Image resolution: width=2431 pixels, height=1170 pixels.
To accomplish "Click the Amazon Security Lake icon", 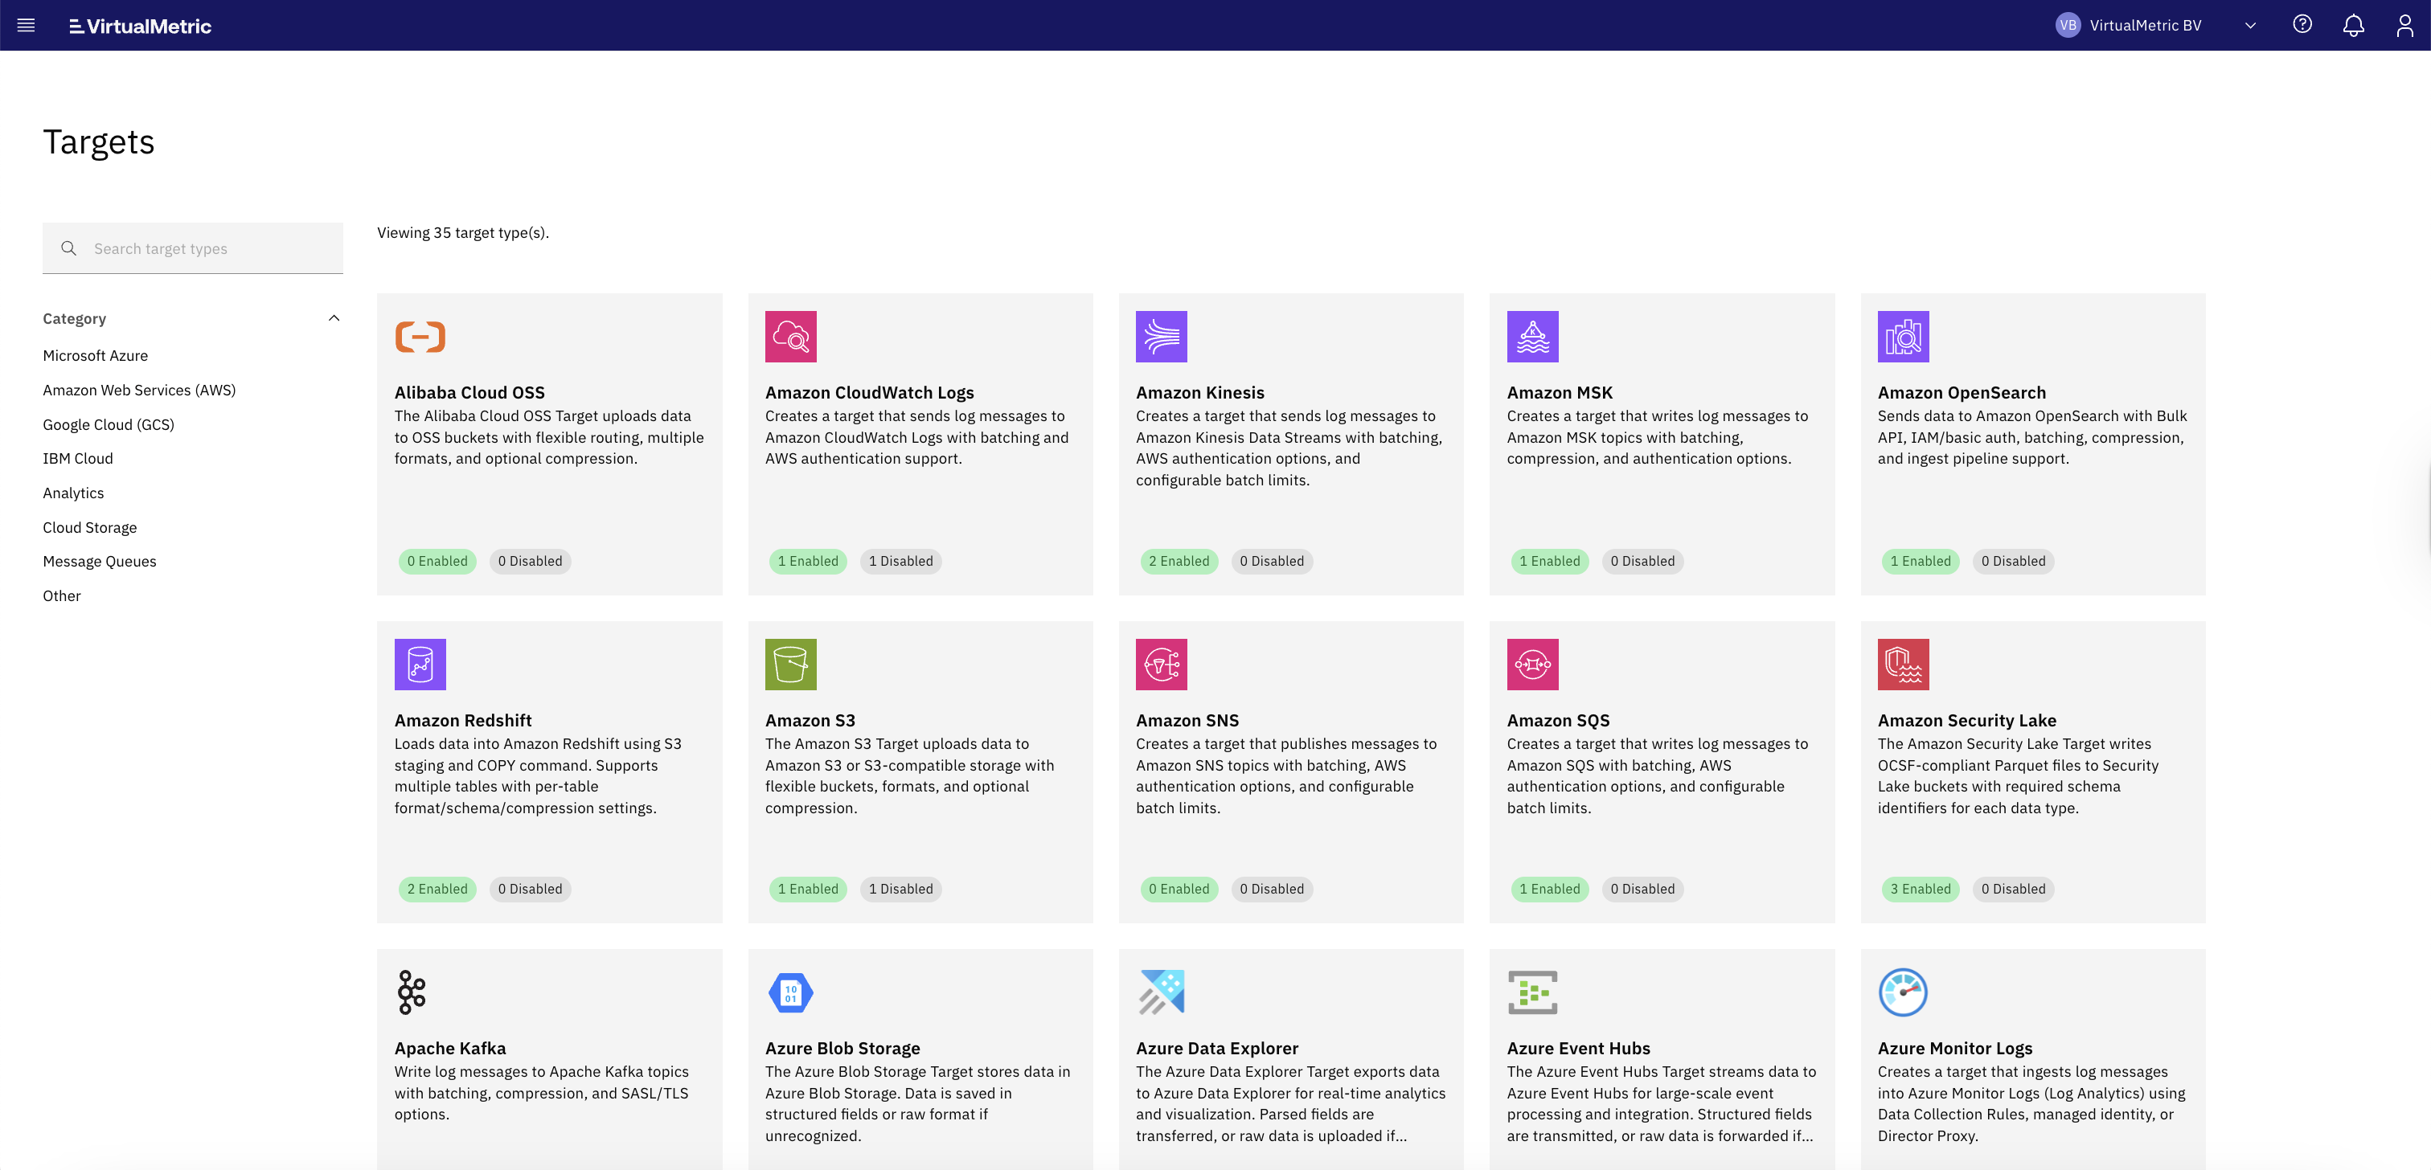I will tap(1903, 665).
